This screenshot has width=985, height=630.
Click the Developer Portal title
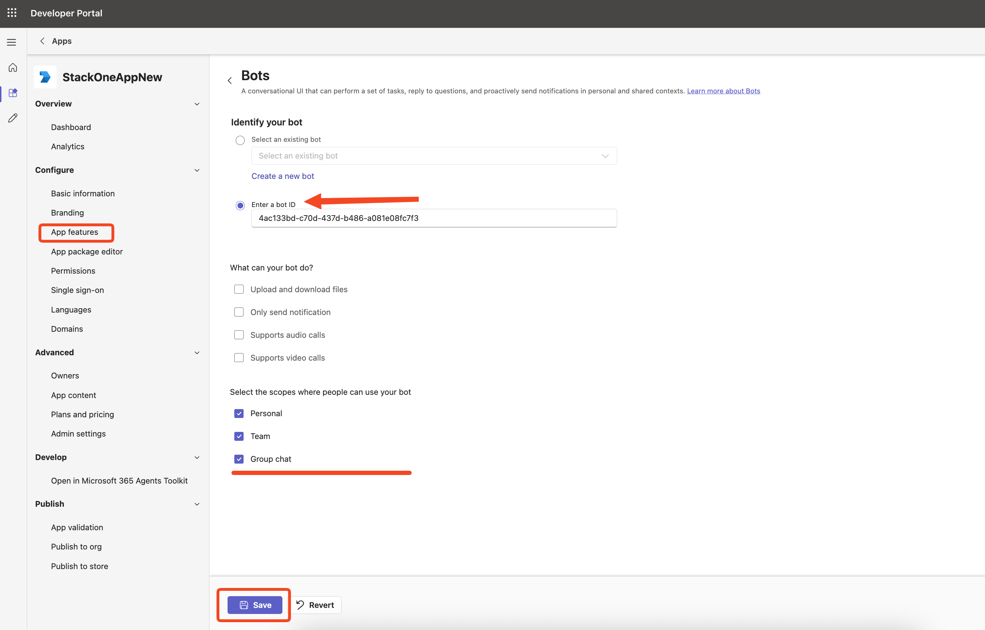(66, 13)
